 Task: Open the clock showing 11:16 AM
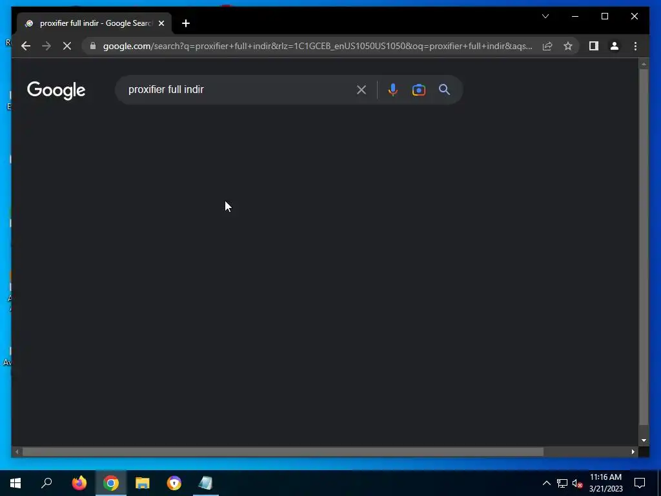605,483
